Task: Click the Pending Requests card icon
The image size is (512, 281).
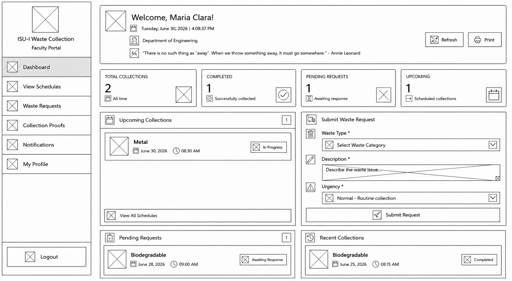Action: point(384,95)
